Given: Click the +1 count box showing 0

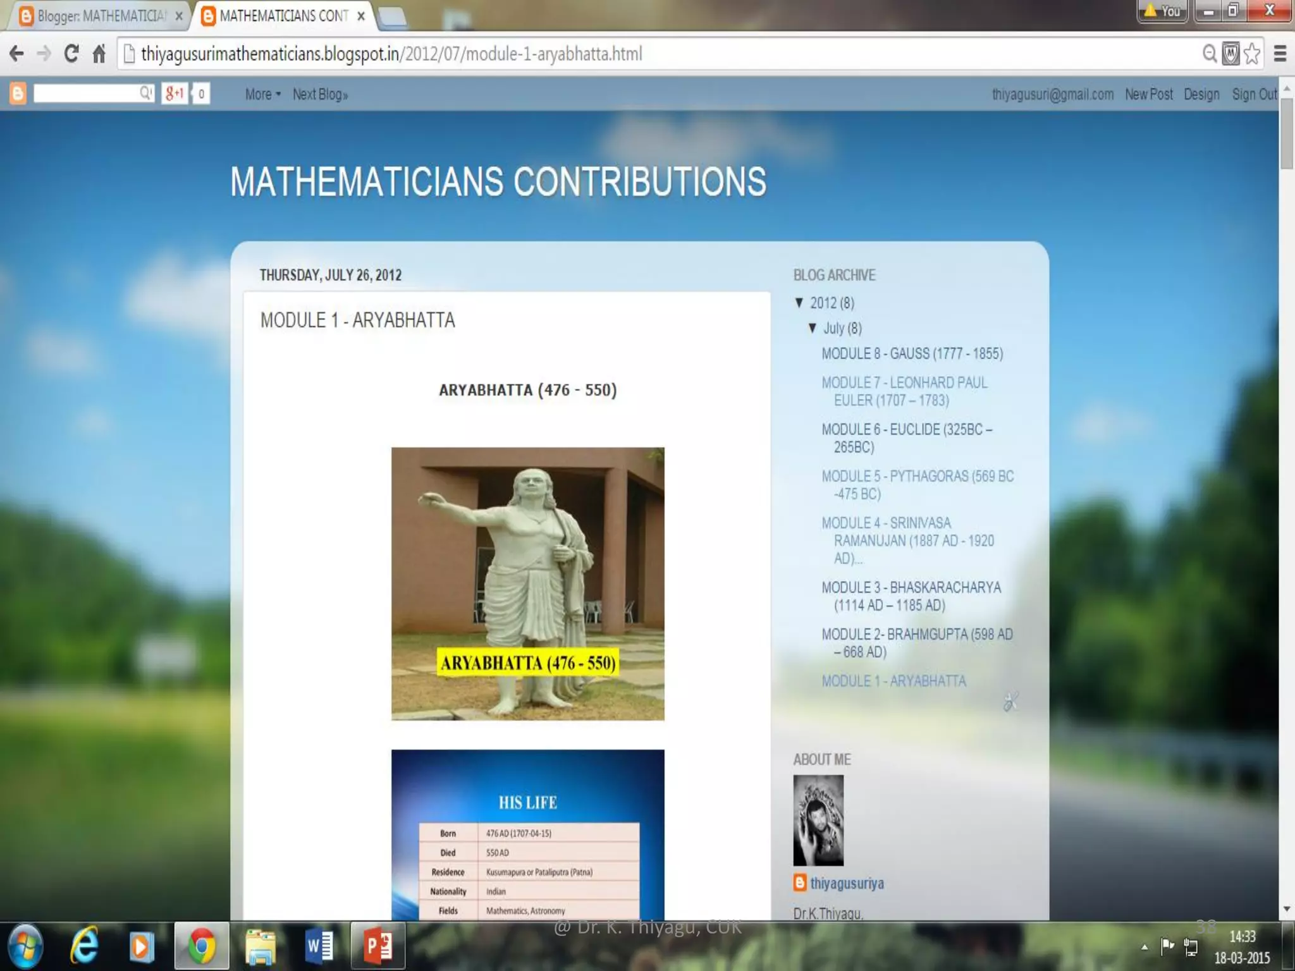Looking at the screenshot, I should tap(201, 94).
